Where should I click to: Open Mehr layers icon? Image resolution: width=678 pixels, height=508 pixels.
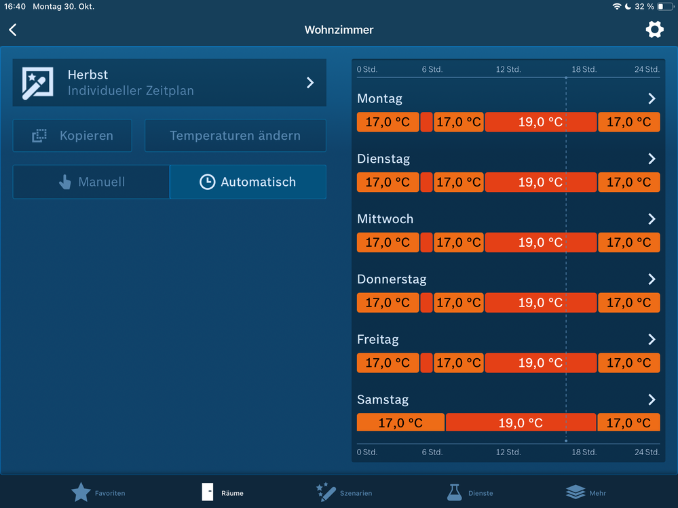pyautogui.click(x=575, y=492)
